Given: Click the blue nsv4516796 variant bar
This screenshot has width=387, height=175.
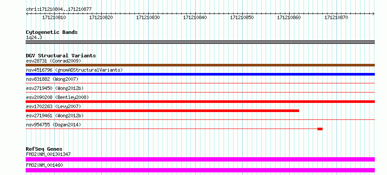Looking at the screenshot, I should 200,74.
